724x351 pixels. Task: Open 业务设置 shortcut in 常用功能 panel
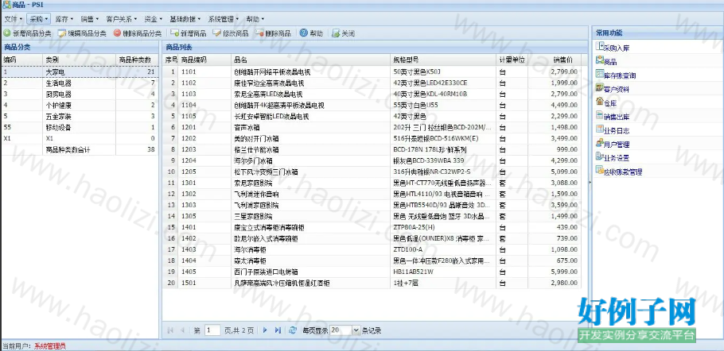613,157
